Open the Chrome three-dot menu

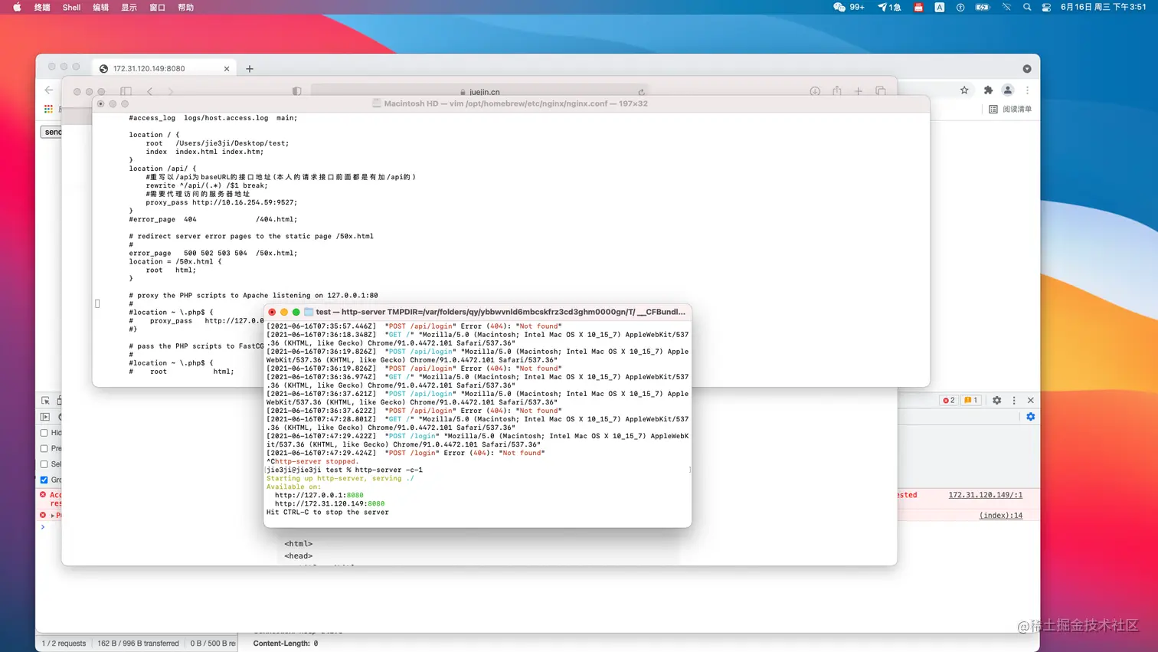(x=1028, y=90)
